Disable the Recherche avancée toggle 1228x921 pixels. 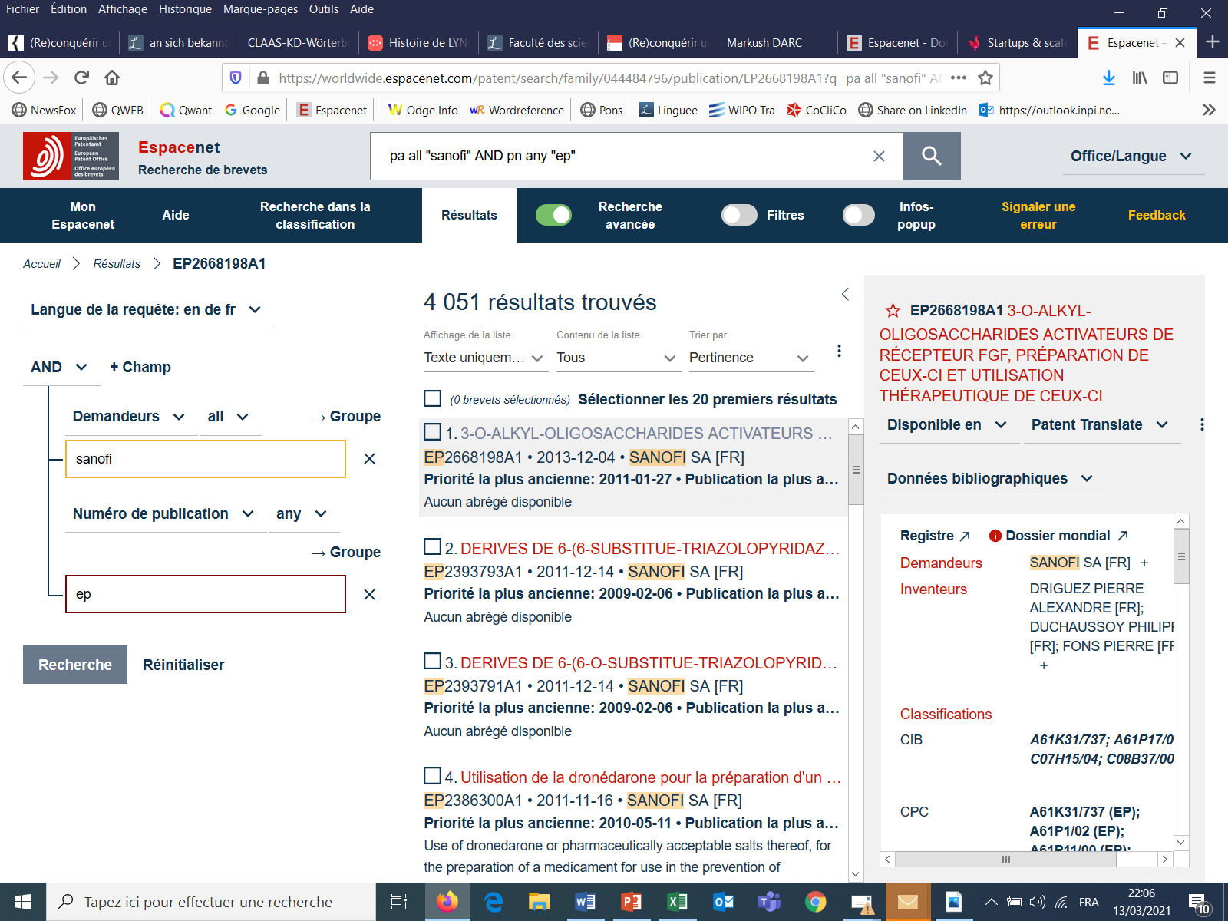pos(553,216)
